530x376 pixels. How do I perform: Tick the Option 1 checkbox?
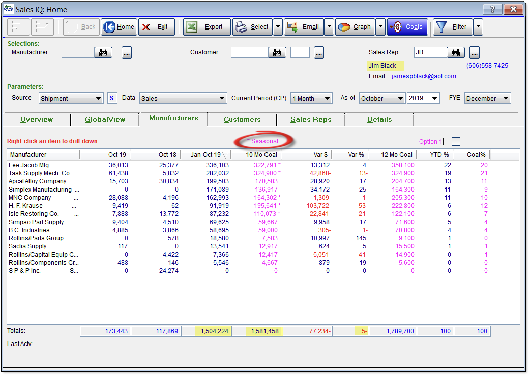click(456, 141)
